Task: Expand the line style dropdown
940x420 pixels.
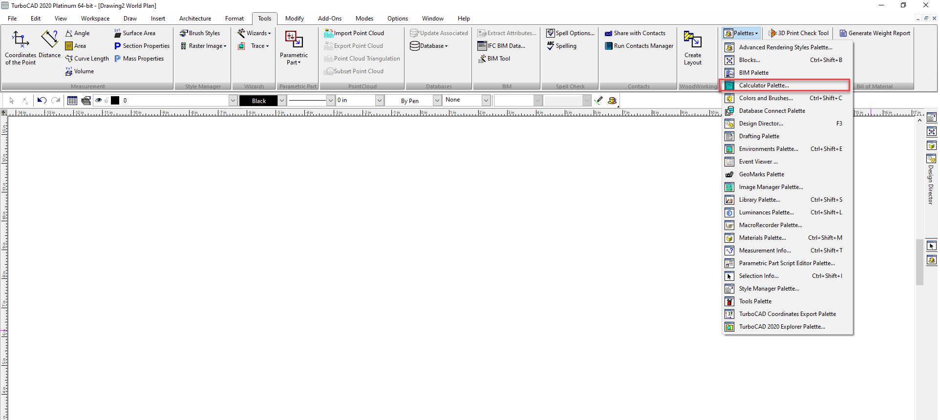Action: click(330, 101)
